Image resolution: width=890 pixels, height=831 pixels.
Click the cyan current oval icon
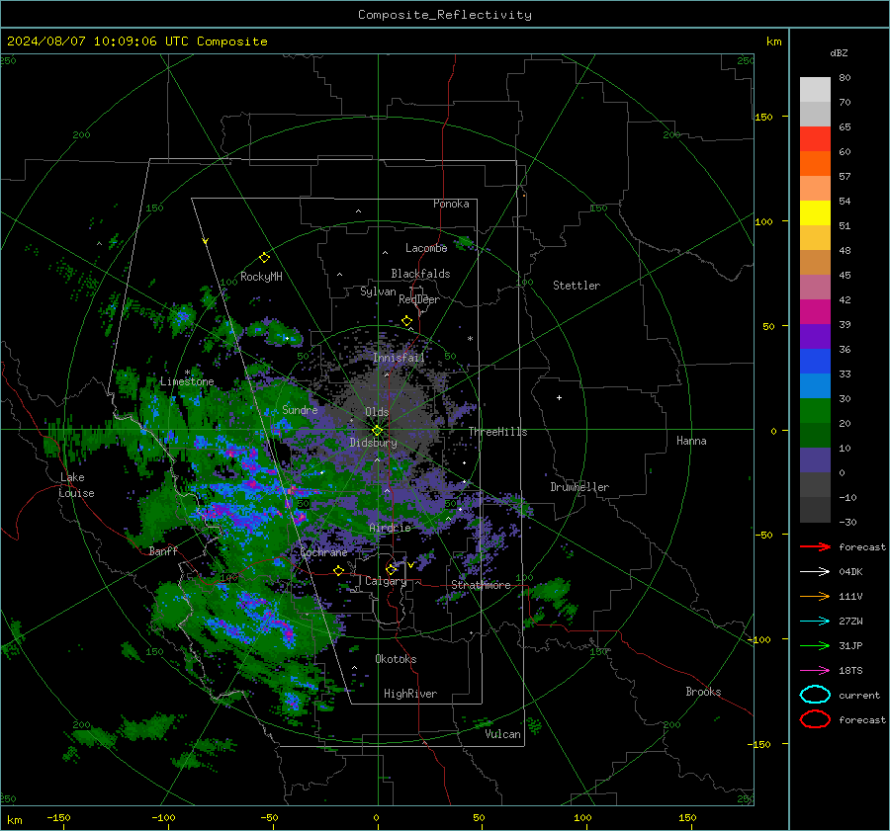815,695
